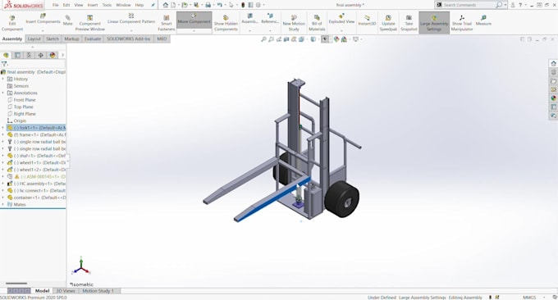Screen dimensions: 558x300
Task: Click the Undo icon
Action: tap(220, 5)
